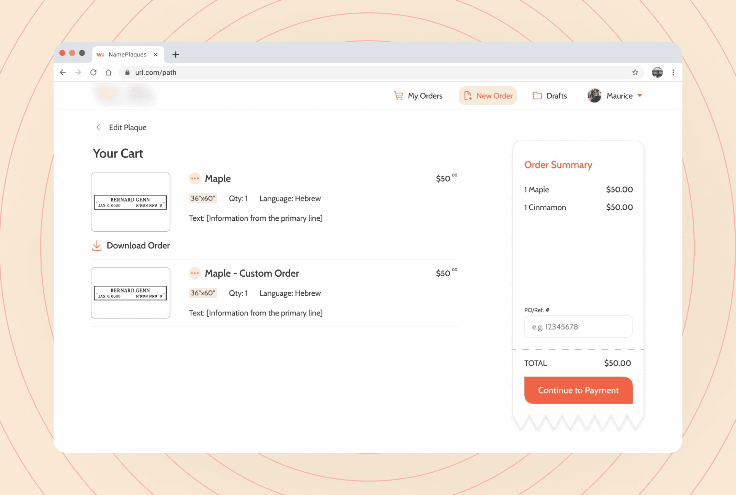736x495 pixels.
Task: Open options menu for the Maple item
Action: [195, 178]
